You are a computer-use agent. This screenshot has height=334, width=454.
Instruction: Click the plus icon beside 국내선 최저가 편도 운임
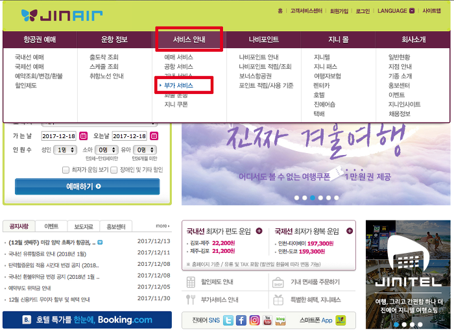tap(259, 231)
